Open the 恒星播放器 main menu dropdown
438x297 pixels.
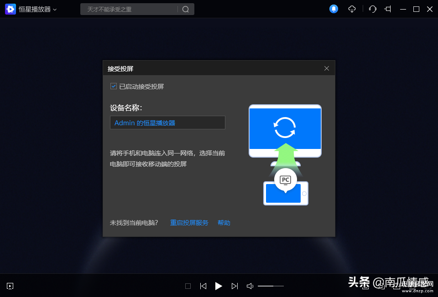point(37,9)
